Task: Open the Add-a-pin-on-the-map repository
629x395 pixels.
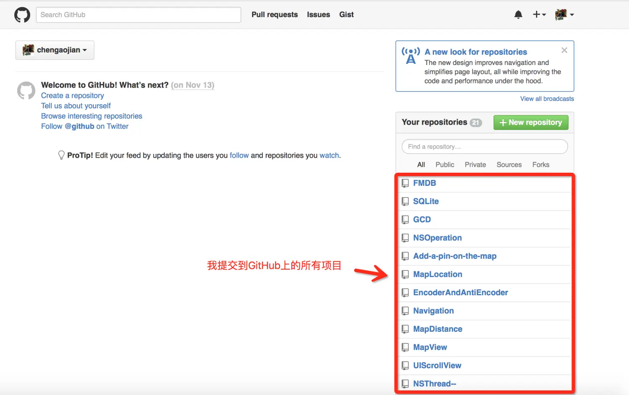Action: pos(455,256)
